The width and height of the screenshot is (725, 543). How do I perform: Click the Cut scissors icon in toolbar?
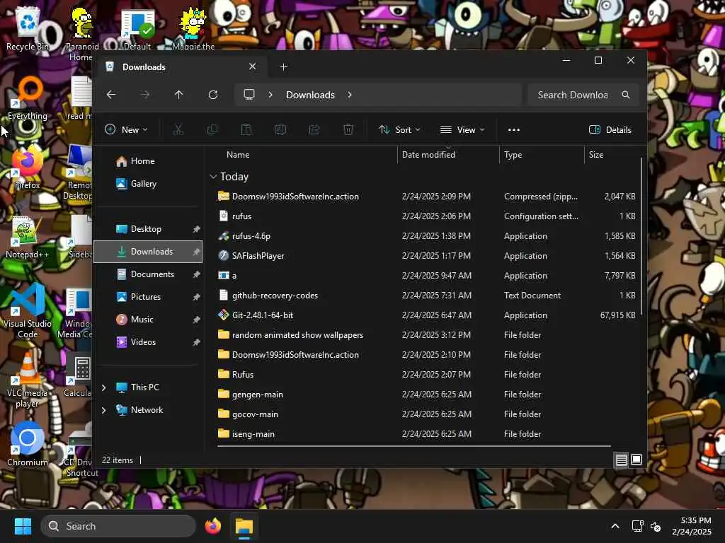[178, 130]
